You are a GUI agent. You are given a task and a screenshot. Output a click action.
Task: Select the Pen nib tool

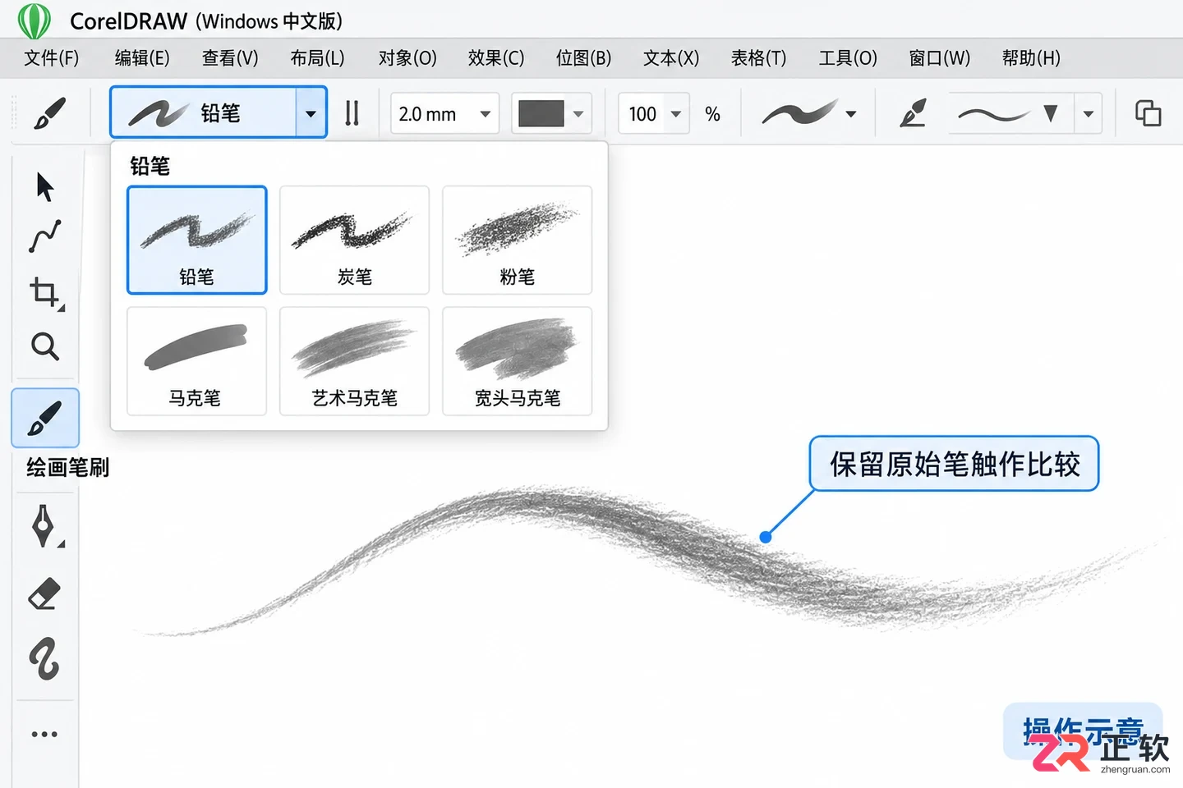point(44,525)
